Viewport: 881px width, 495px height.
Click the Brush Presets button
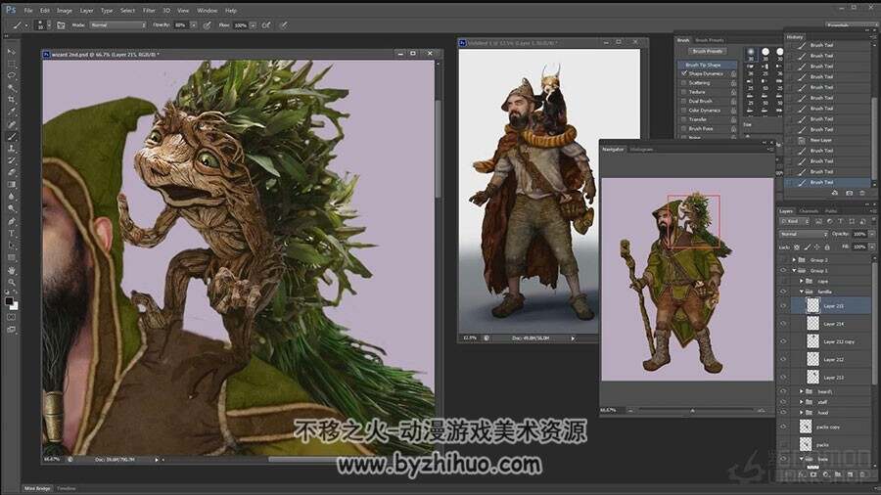coord(708,51)
